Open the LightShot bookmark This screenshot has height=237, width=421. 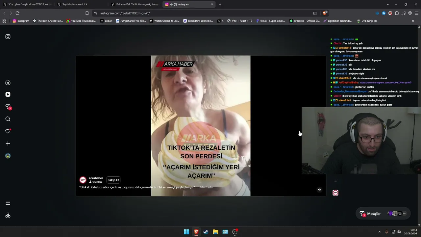tap(338, 21)
